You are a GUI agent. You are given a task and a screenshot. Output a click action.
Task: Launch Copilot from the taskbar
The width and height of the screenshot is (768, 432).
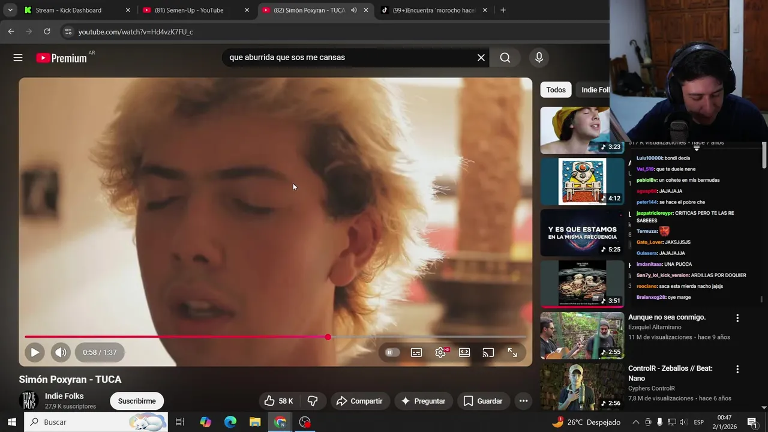tap(205, 422)
